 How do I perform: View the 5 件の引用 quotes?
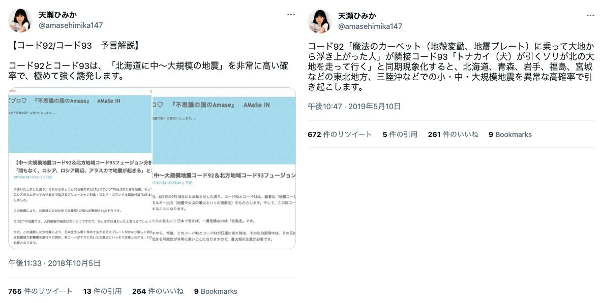click(400, 134)
